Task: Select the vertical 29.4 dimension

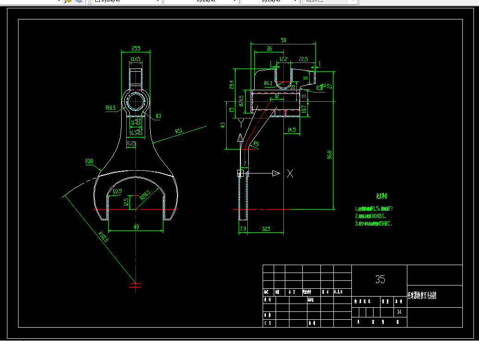Action: (231, 85)
